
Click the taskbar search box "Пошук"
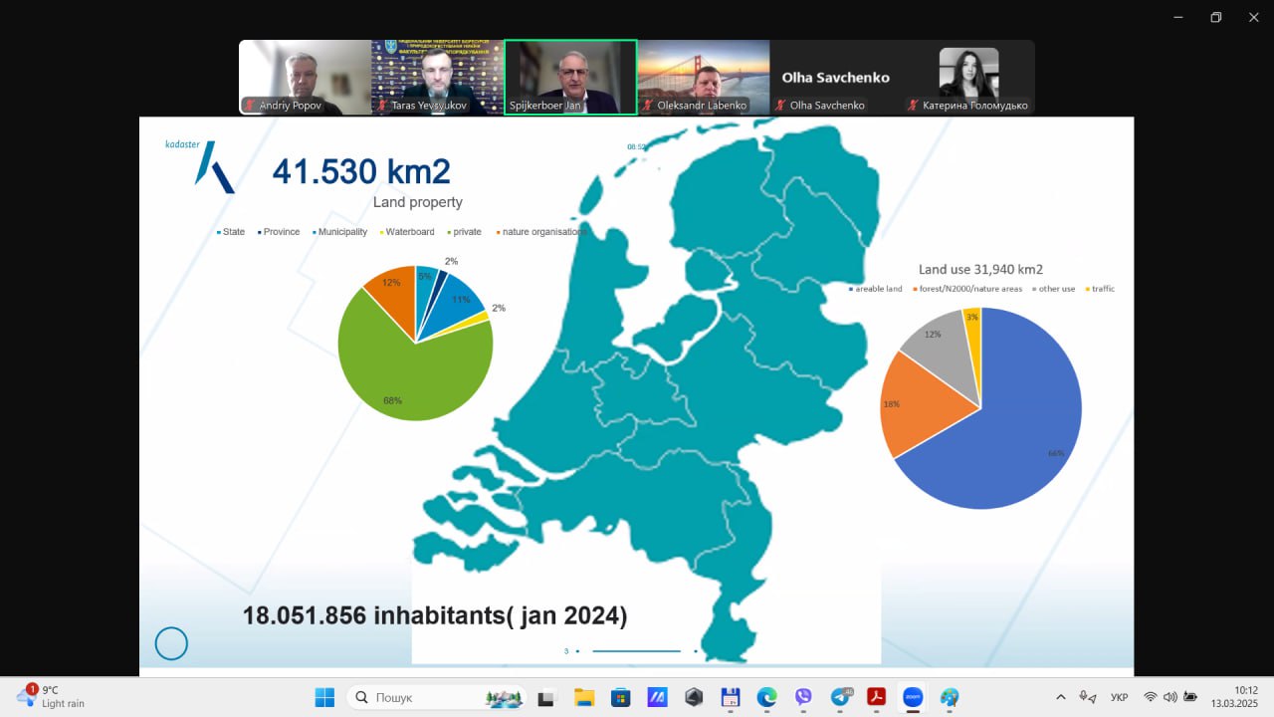click(x=439, y=697)
